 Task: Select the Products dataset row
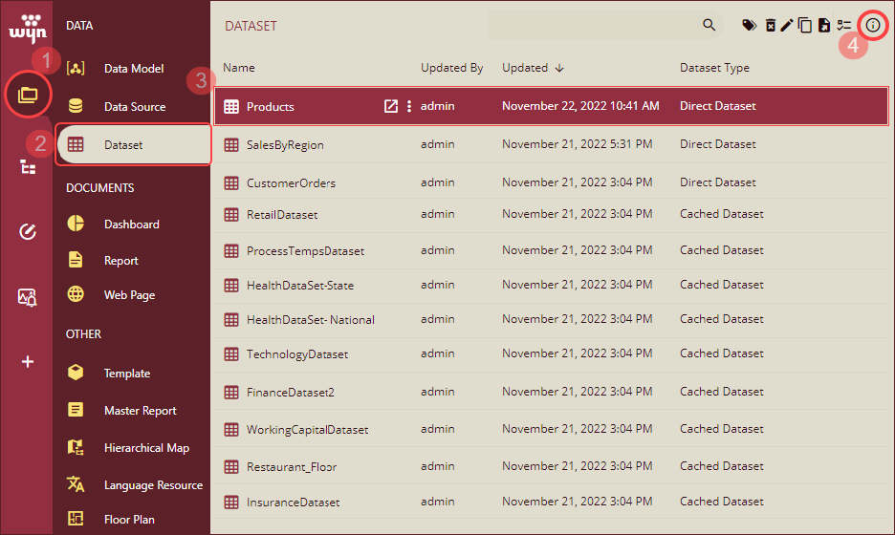(552, 106)
